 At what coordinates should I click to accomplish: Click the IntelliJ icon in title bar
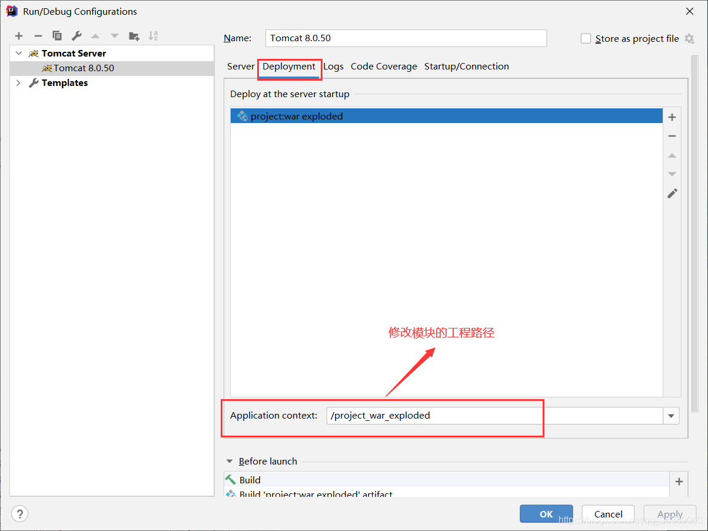(x=12, y=11)
